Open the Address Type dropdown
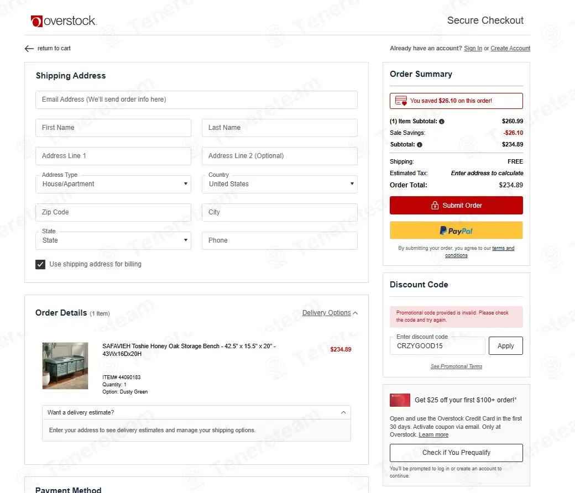Screen dimensions: 575x493 click(113, 184)
